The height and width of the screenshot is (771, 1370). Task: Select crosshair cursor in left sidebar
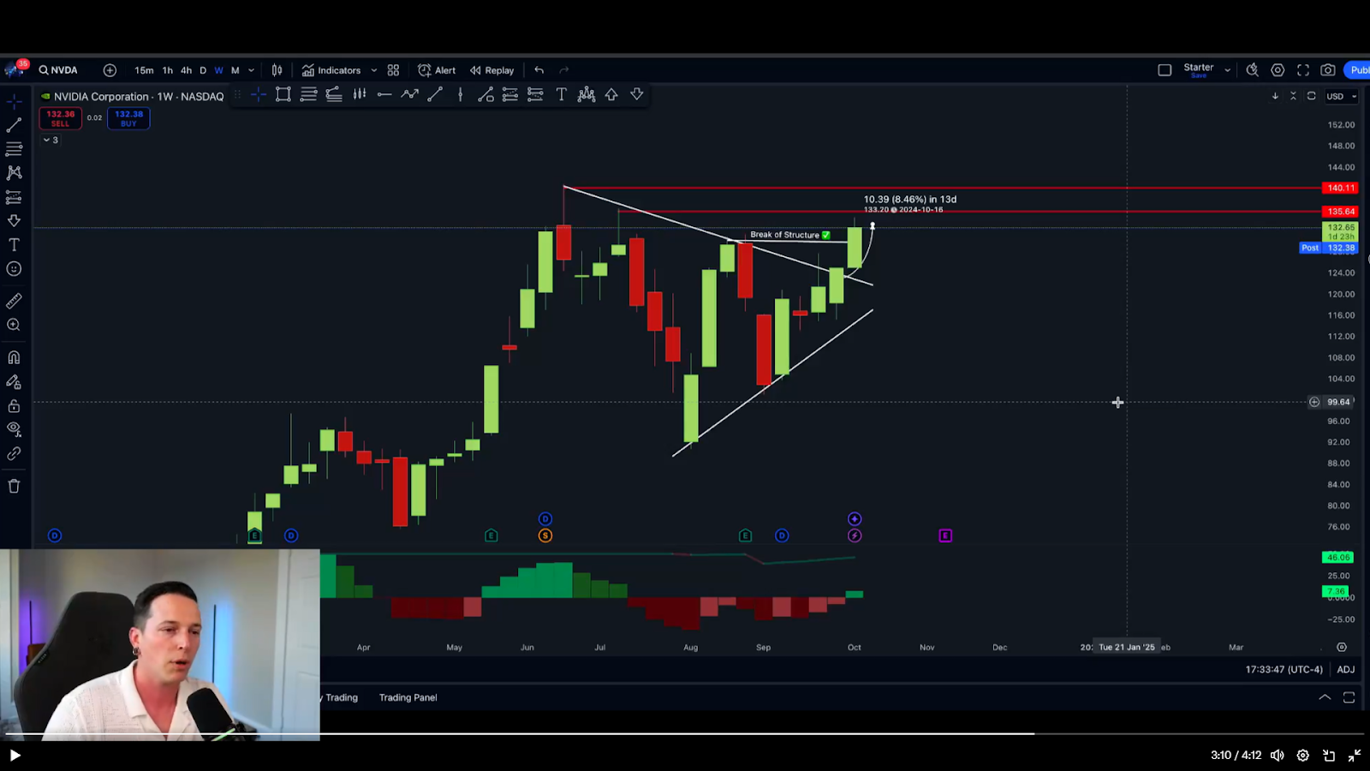[14, 101]
